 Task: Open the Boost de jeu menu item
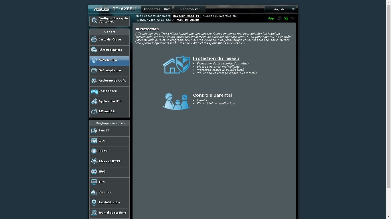point(109,91)
